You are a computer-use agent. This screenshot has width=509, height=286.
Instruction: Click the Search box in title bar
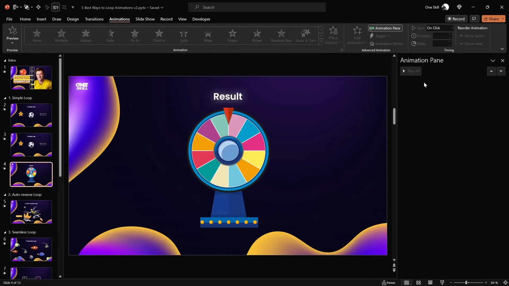pos(257,7)
